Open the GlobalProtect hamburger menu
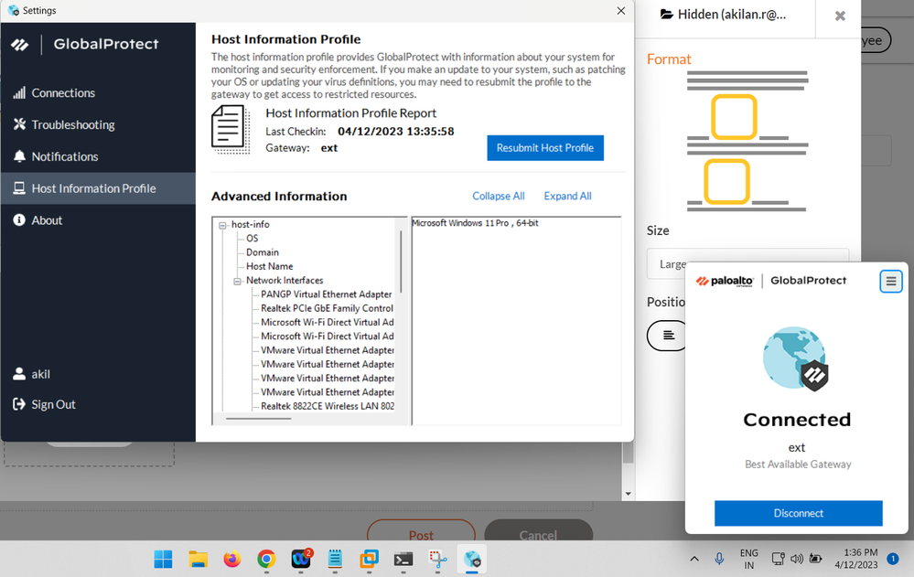Viewport: 914px width, 577px height. point(891,282)
